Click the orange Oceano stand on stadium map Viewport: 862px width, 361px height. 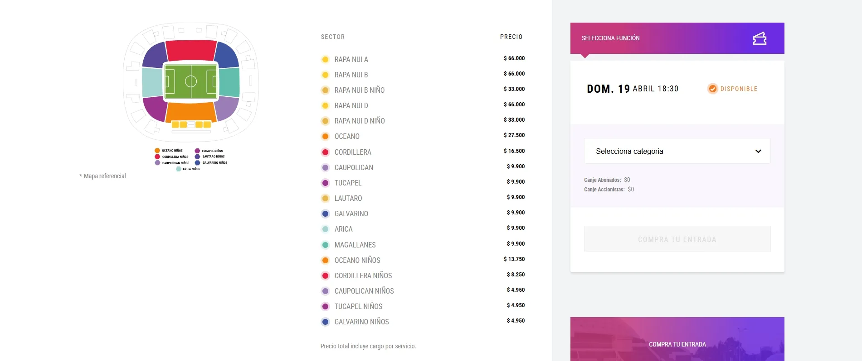coord(191,113)
